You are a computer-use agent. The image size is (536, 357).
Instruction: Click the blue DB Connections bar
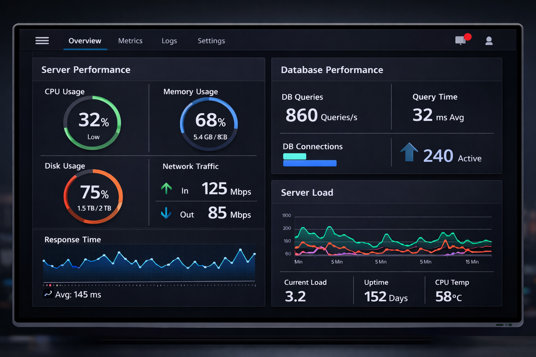[310, 163]
